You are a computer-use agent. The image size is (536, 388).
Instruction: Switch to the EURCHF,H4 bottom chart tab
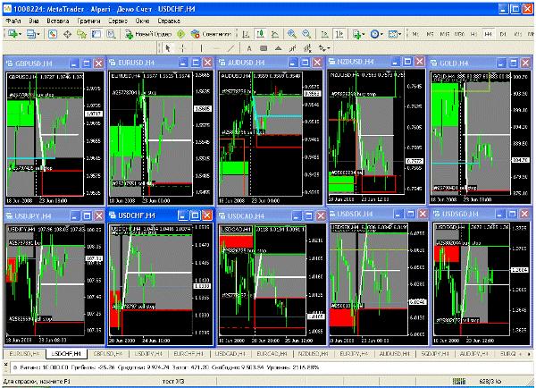188,354
